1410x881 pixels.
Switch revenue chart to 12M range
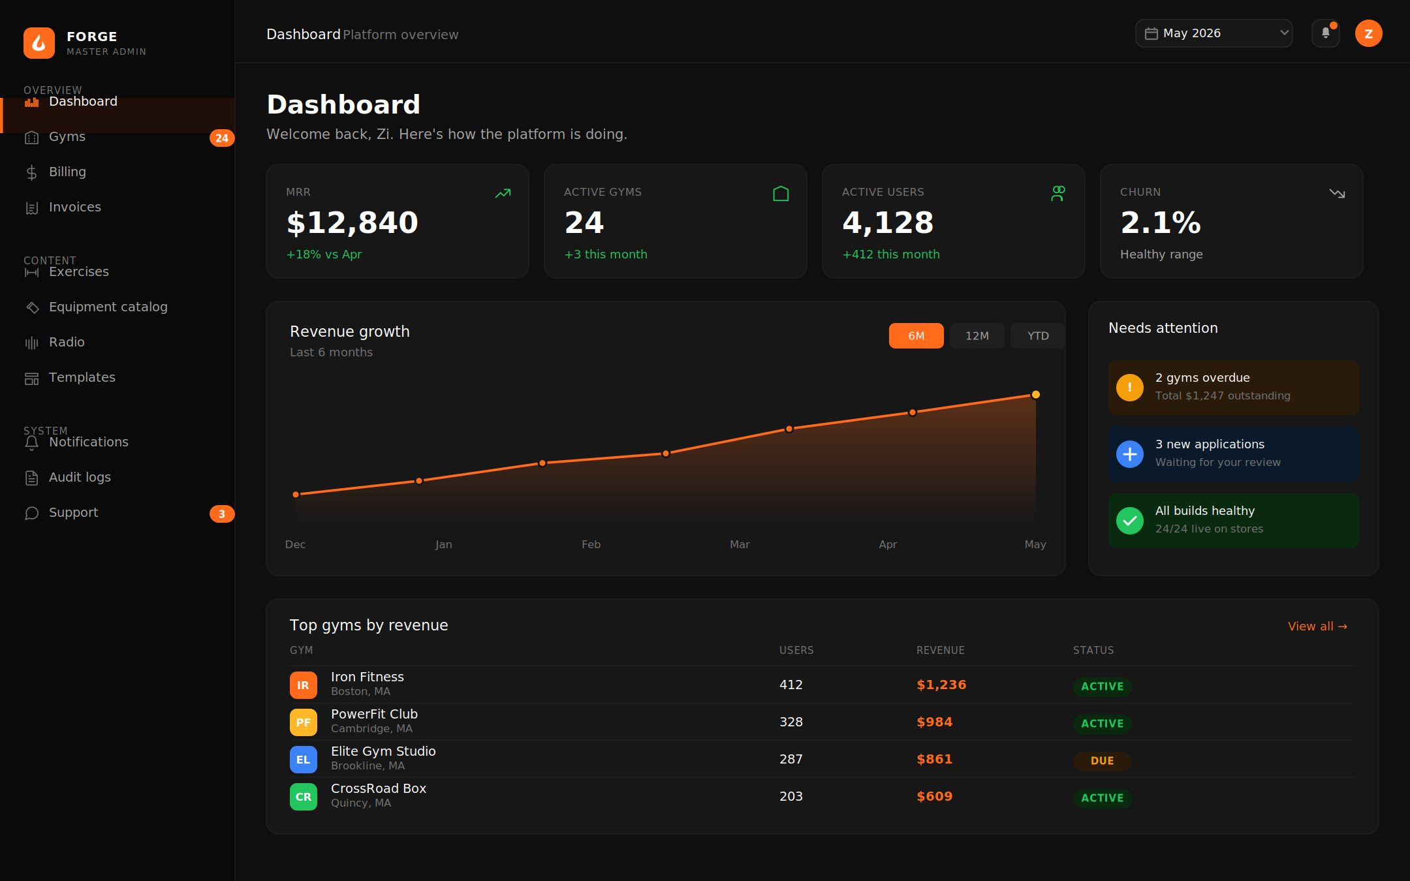tap(977, 335)
